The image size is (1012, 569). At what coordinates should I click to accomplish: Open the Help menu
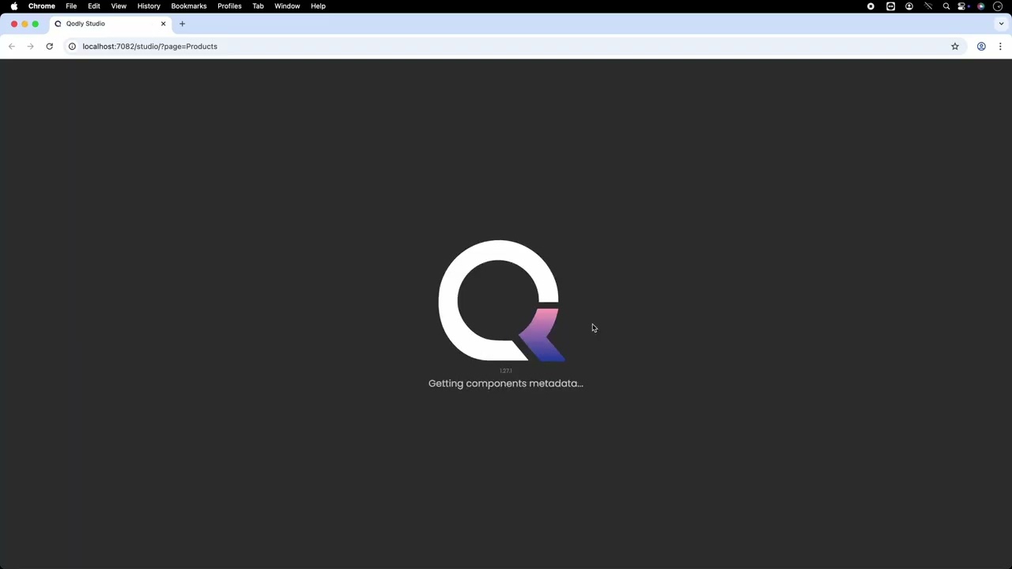(318, 6)
